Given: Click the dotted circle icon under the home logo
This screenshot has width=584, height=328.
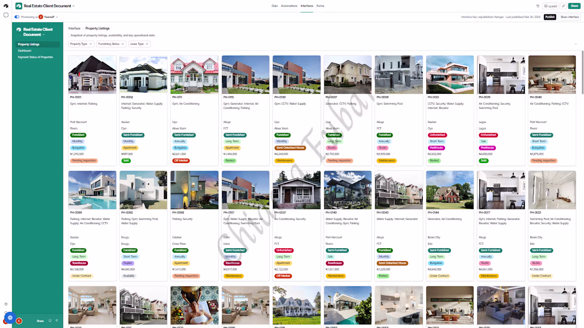Looking at the screenshot, I should coord(6,15).
